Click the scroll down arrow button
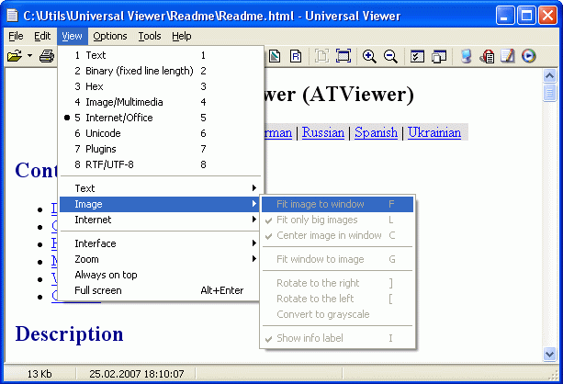This screenshot has width=563, height=384. pyautogui.click(x=550, y=354)
